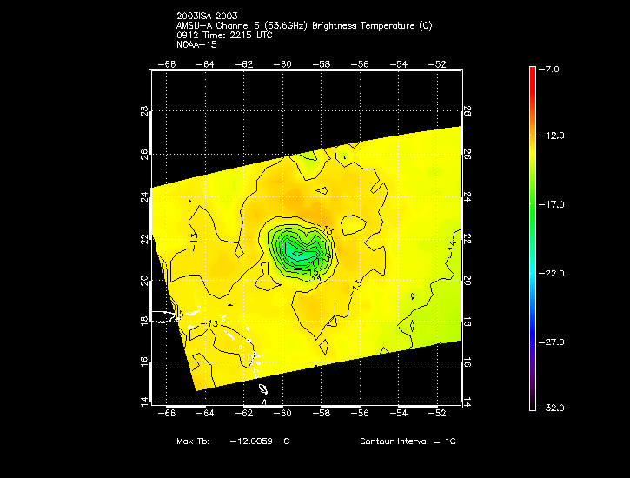Viewport: 630px width, 478px height.
Task: Click the "2003ISA 2003" storm title
Action: pyautogui.click(x=205, y=17)
